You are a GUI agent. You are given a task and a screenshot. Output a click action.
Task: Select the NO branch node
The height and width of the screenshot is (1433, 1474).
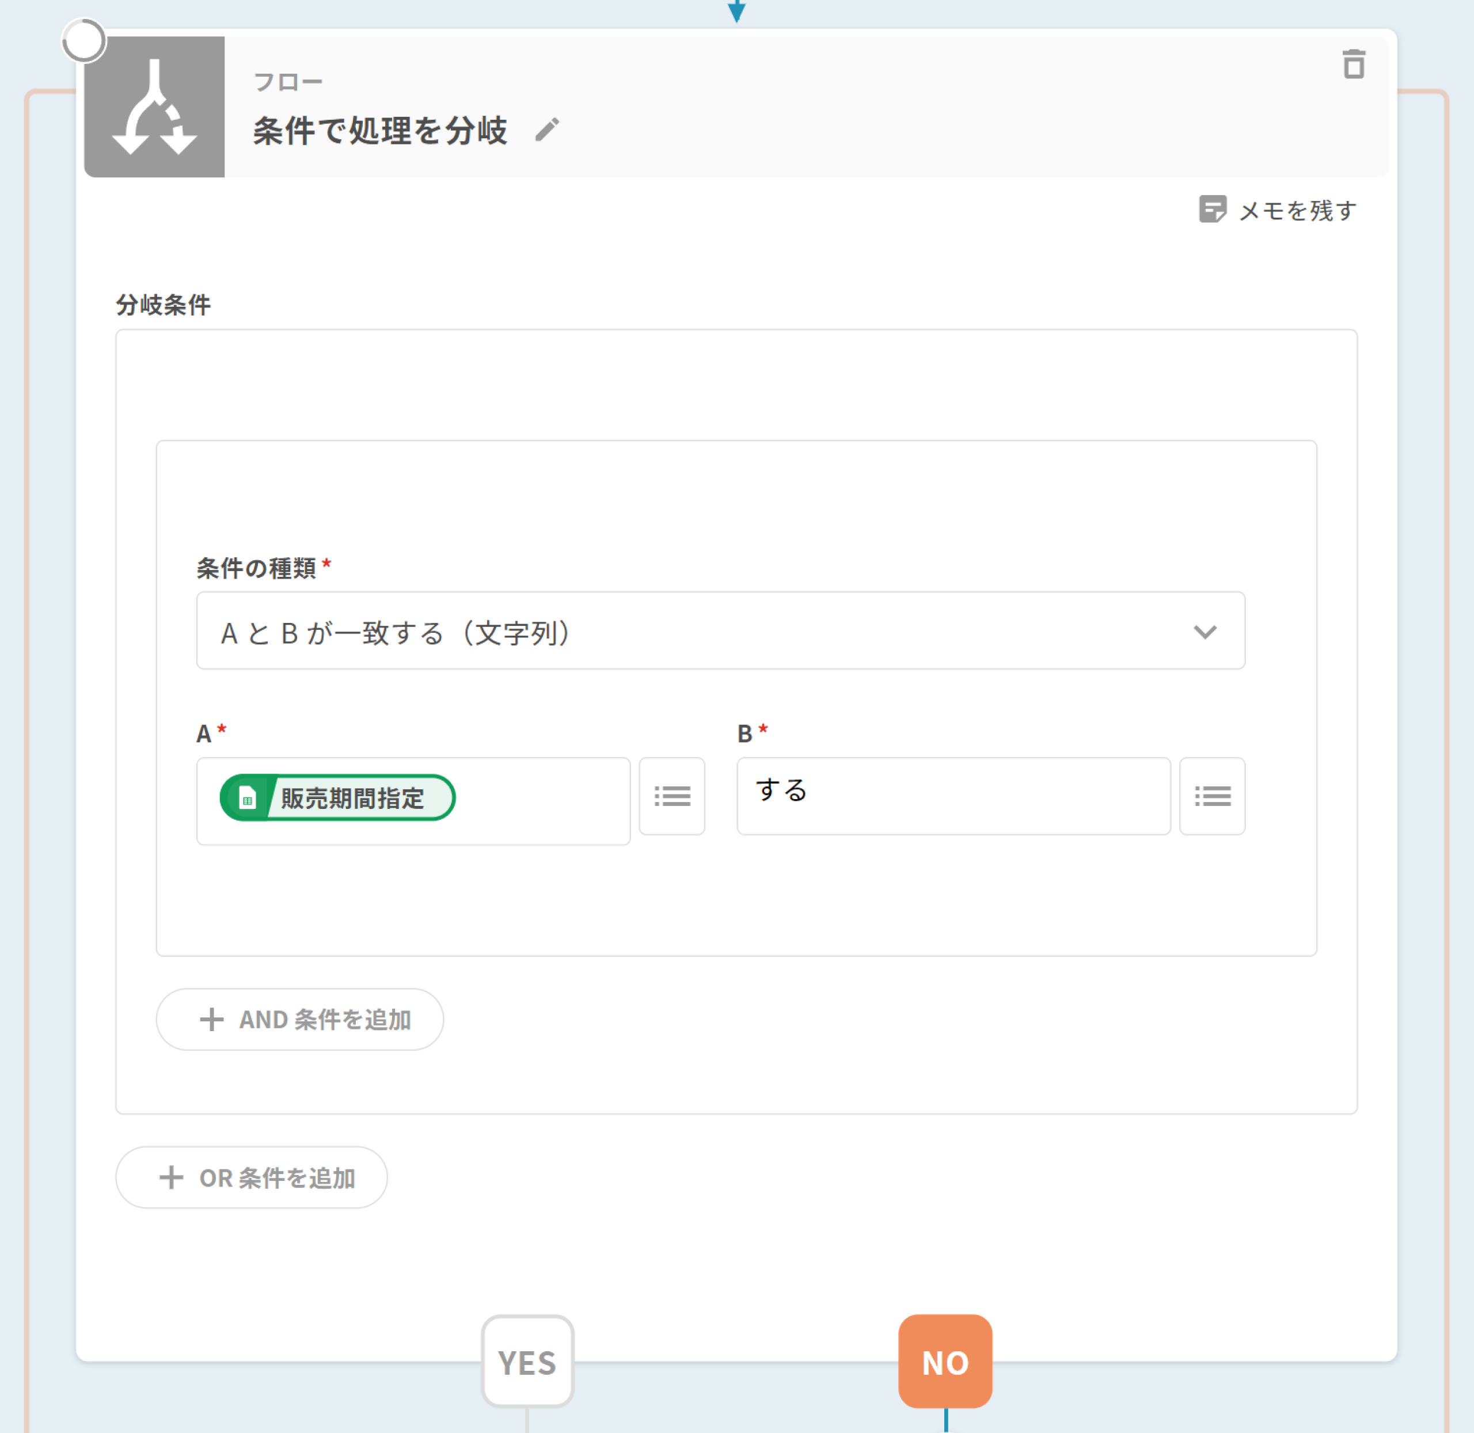tap(945, 1362)
